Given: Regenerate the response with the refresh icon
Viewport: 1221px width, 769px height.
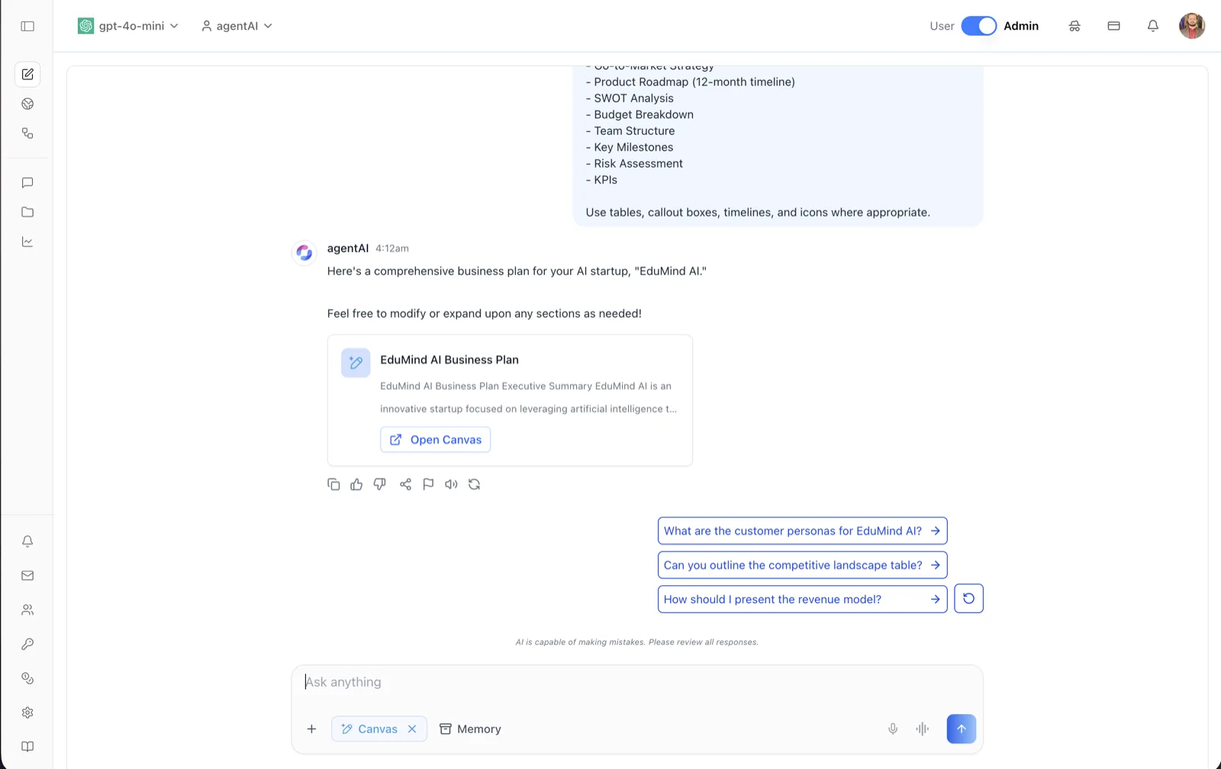Looking at the screenshot, I should 474,484.
